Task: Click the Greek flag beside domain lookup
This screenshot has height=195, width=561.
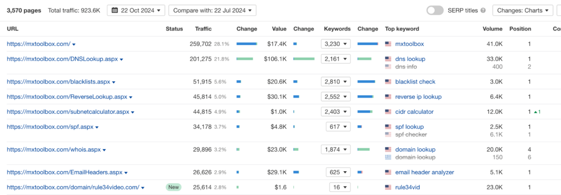Action: click(388, 157)
